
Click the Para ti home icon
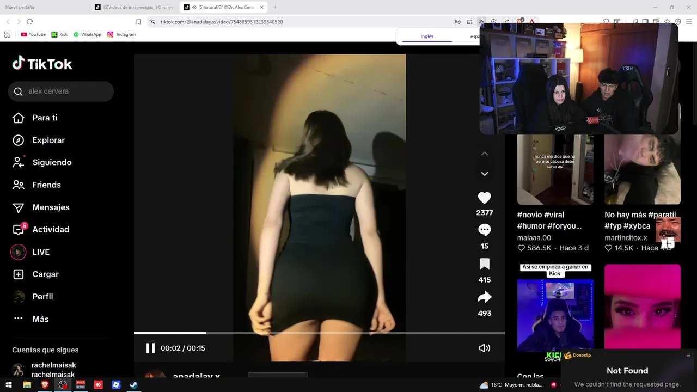click(x=19, y=118)
